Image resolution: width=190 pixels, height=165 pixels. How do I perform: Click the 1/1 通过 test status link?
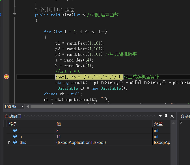pos(65,10)
